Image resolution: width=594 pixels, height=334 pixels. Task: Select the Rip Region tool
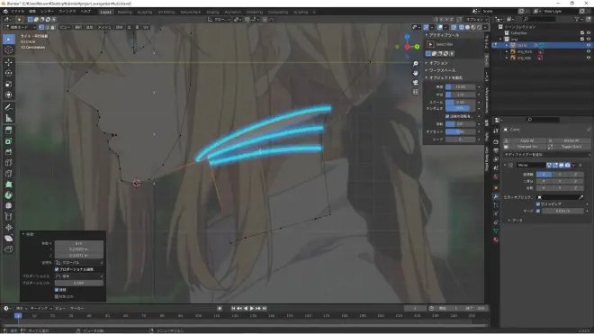click(x=9, y=249)
